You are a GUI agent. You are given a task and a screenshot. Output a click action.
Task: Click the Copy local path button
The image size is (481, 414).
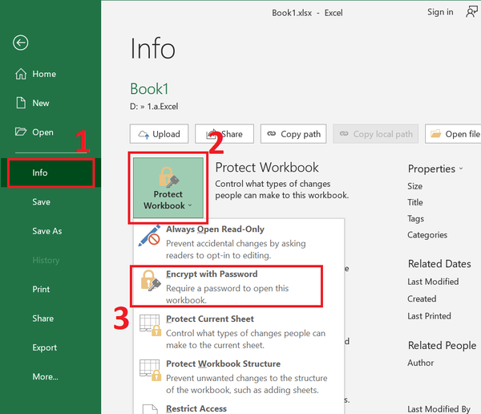[375, 134]
